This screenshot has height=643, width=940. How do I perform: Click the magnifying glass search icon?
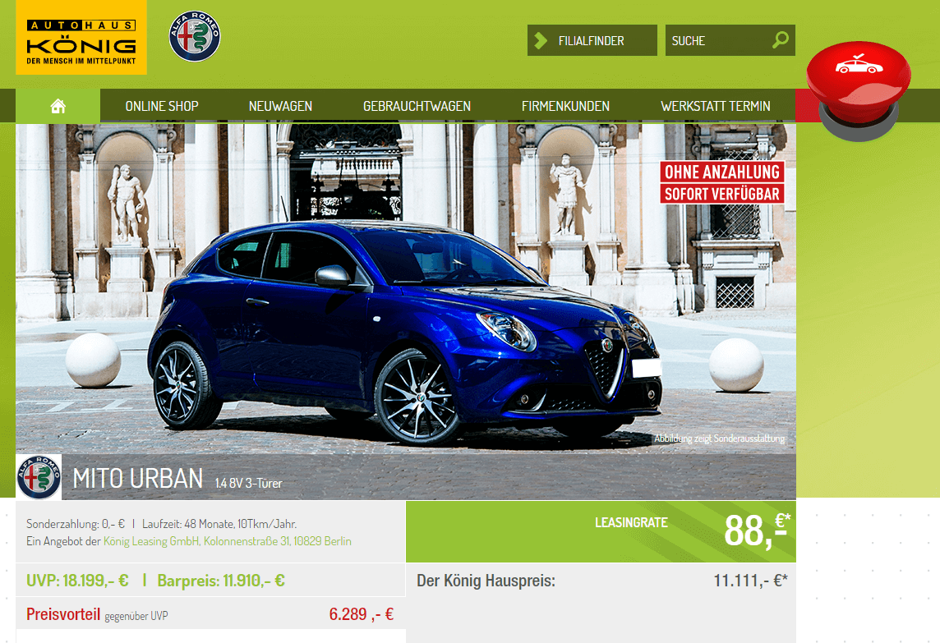(781, 40)
